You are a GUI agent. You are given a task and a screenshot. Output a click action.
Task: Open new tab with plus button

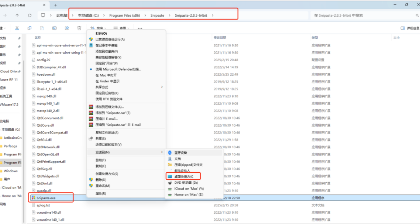click(x=55, y=5)
